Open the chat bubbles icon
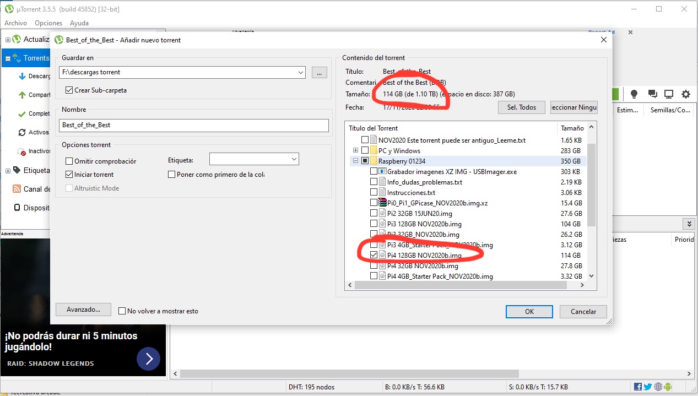 pyautogui.click(x=652, y=94)
